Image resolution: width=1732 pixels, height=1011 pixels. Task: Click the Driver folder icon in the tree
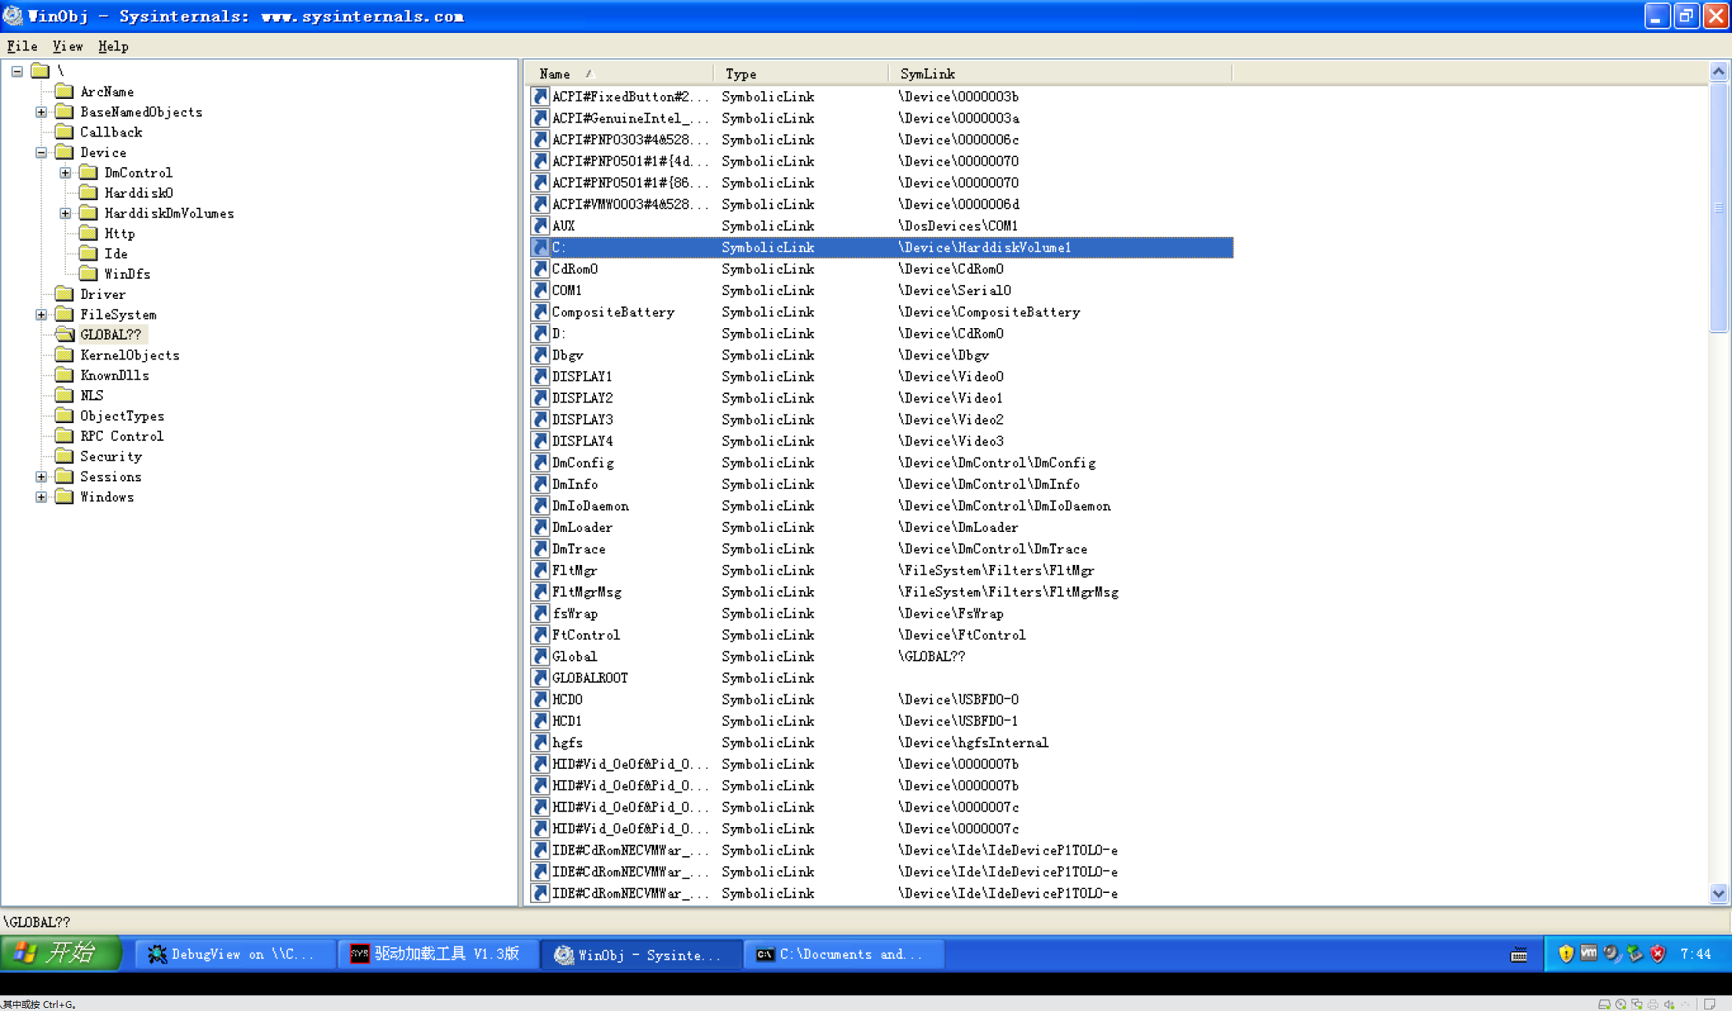(64, 294)
